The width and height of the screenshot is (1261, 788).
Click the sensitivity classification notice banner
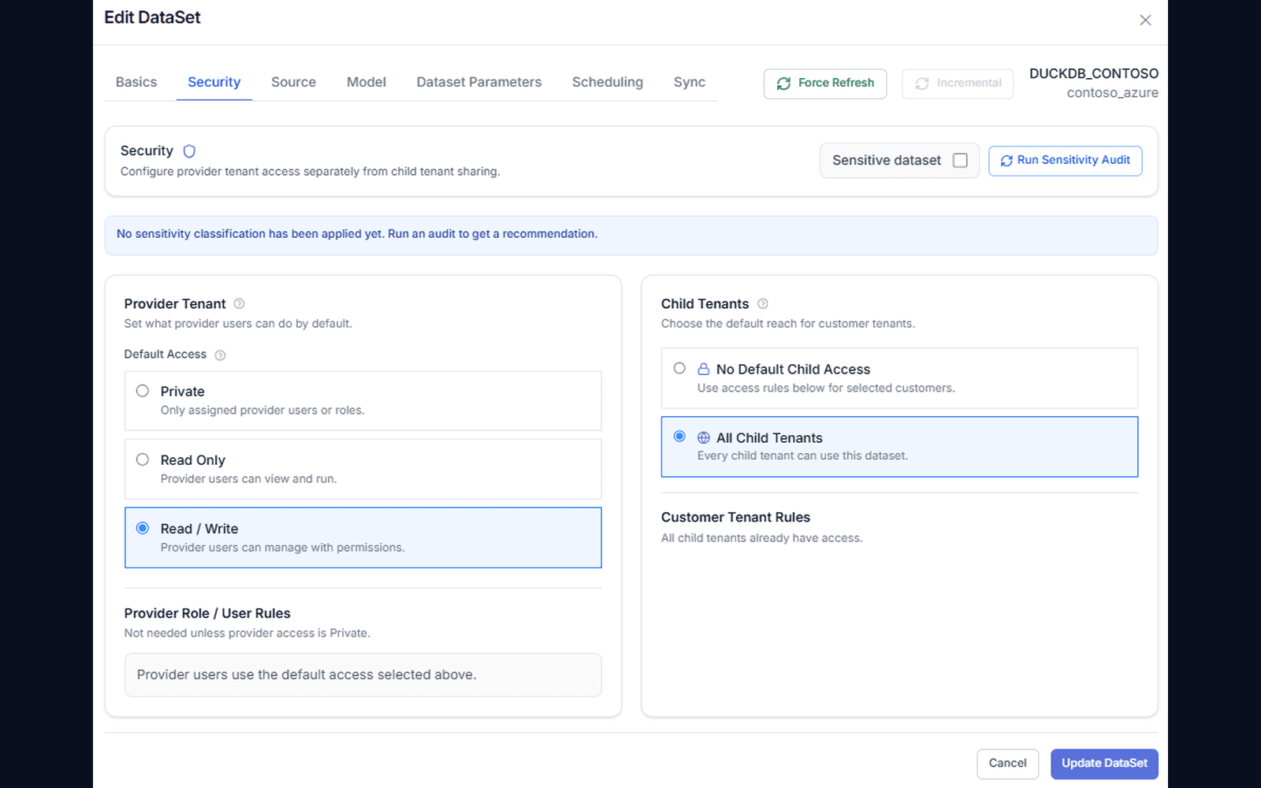pyautogui.click(x=631, y=235)
